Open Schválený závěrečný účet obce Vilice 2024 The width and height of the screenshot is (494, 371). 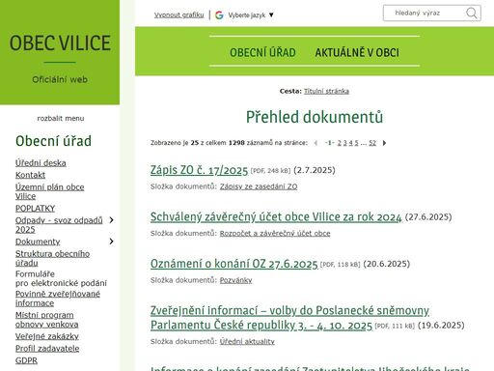276,216
